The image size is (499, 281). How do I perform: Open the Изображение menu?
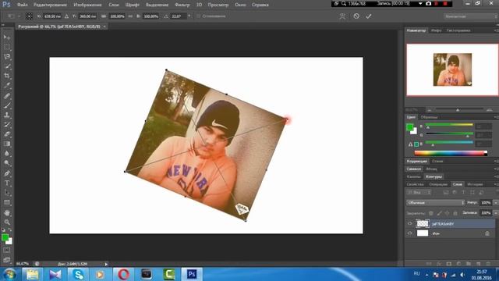tap(87, 5)
